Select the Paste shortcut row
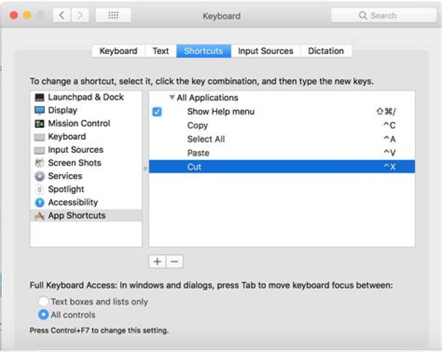 click(x=282, y=153)
